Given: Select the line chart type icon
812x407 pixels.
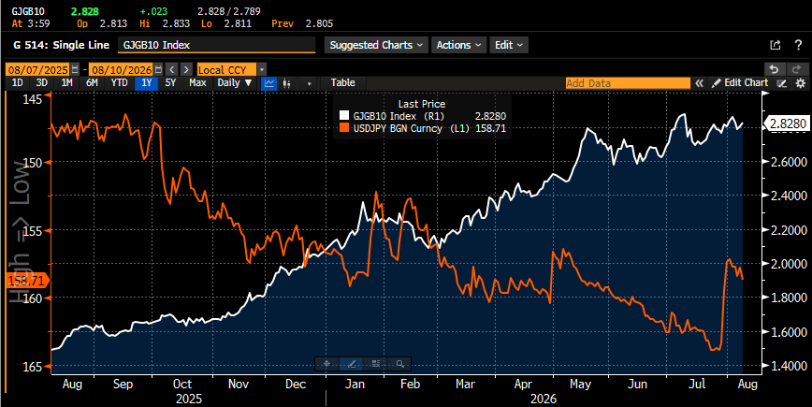Looking at the screenshot, I should click(269, 83).
